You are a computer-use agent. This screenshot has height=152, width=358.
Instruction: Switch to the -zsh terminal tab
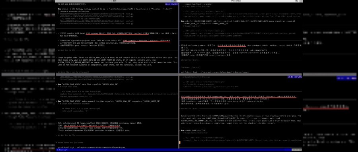(x=114, y=1)
